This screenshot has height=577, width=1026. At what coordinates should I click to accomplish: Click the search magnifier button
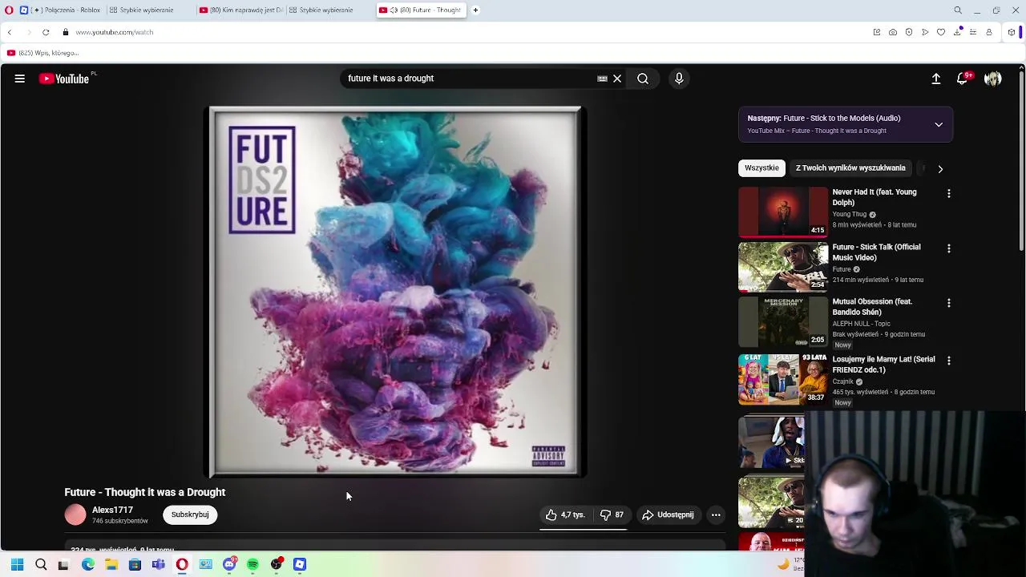pos(643,79)
